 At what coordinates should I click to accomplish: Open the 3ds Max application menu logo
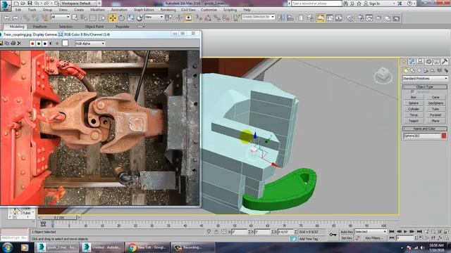point(5,5)
